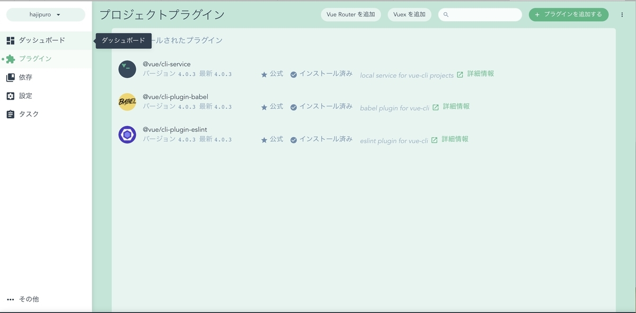The height and width of the screenshot is (313, 636).
Task: Click 'babel plugin for vue-cli' description
Action: click(x=395, y=108)
